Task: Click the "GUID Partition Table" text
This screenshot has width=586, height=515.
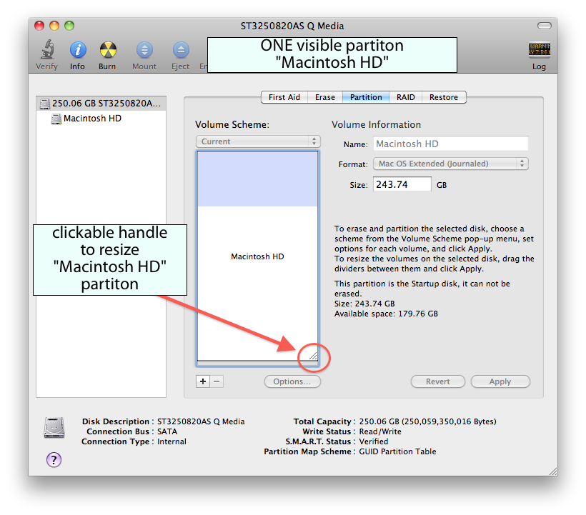Action: (397, 451)
